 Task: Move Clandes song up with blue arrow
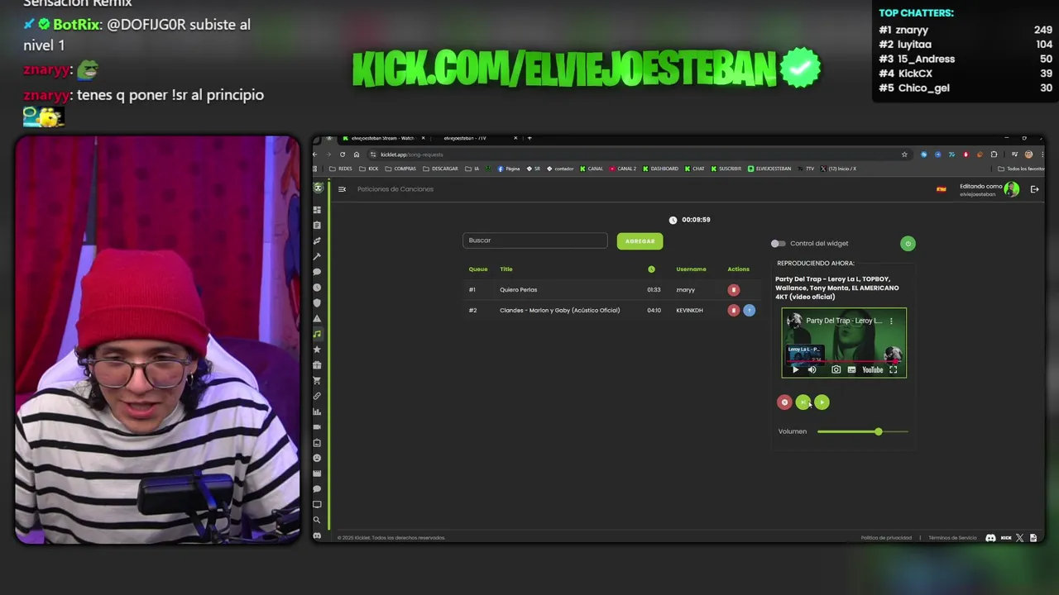click(749, 310)
